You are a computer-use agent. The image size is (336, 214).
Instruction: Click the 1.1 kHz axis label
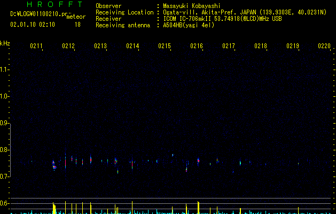pos(4,70)
